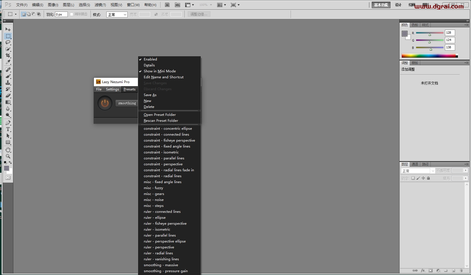
Task: Select the Quick Selection tool
Action: pyautogui.click(x=8, y=49)
